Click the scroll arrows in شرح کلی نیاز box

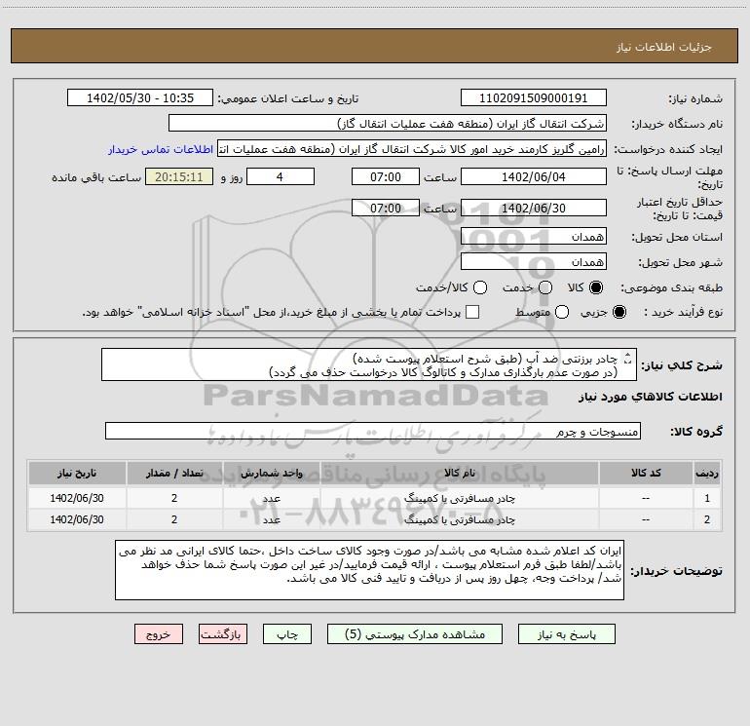pyautogui.click(x=627, y=358)
